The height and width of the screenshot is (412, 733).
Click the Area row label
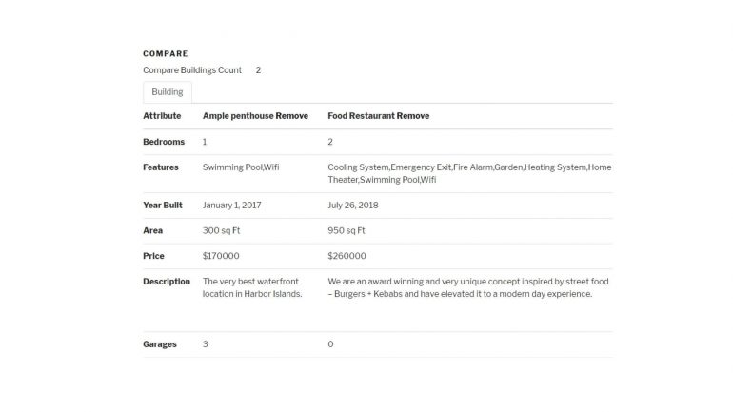point(153,230)
